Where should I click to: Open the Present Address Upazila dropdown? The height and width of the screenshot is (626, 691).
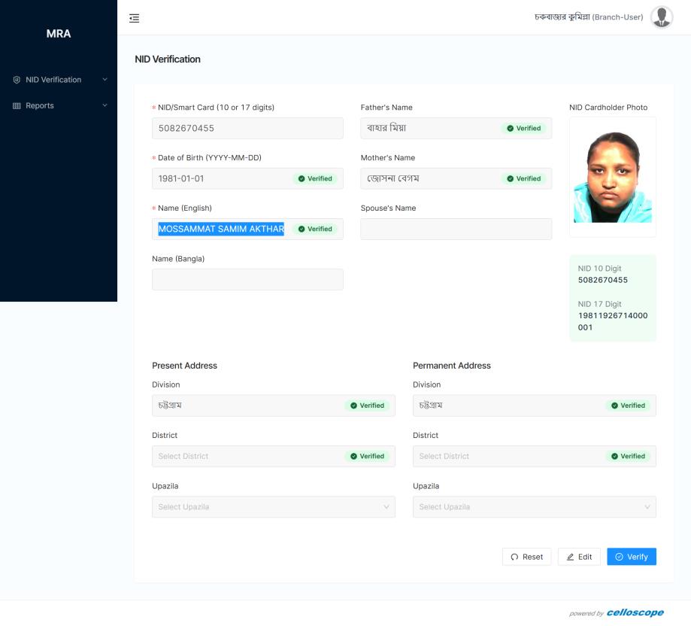point(273,507)
